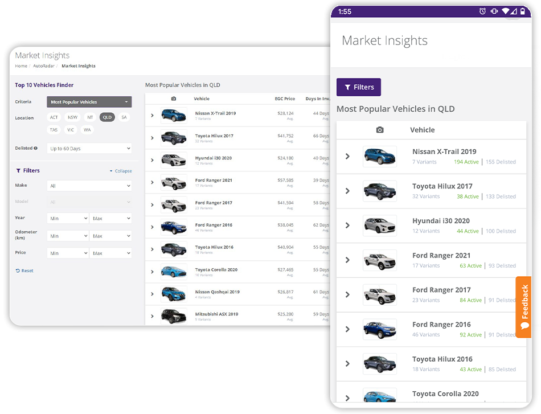Click Nissan Qashqai 2019 car thumbnail
Image resolution: width=541 pixels, height=414 pixels.
coord(174,294)
